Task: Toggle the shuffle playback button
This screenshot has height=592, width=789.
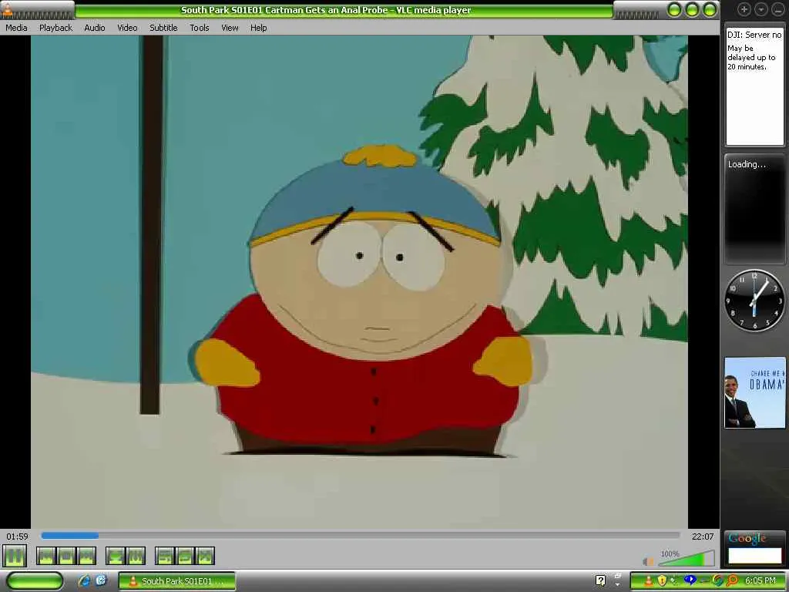Action: (x=205, y=557)
